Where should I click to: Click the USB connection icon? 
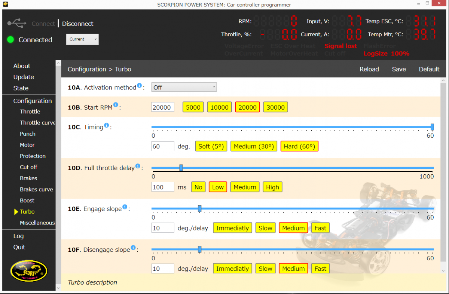coord(16,23)
